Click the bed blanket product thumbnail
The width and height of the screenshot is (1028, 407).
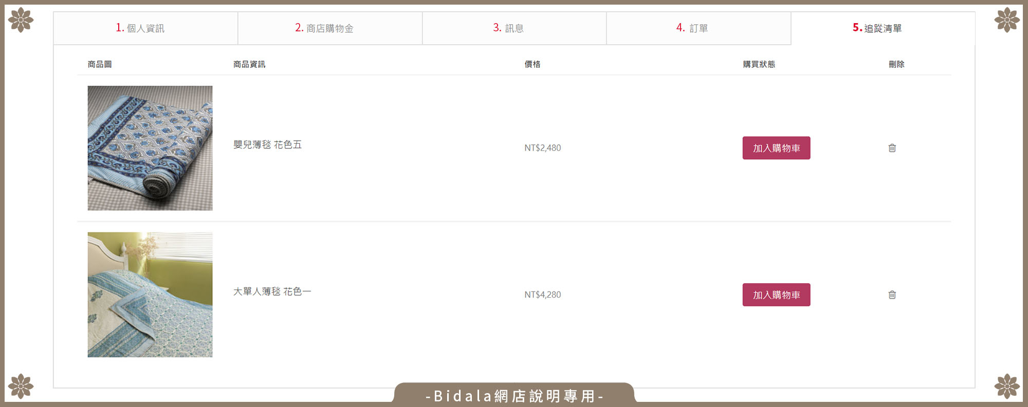(x=150, y=295)
